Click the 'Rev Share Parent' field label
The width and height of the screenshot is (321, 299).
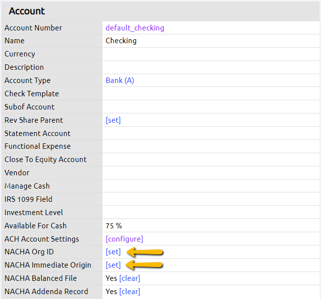[x=34, y=120]
